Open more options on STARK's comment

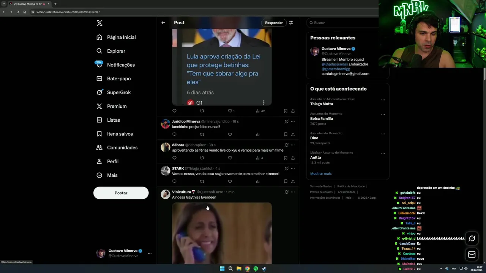[293, 168]
